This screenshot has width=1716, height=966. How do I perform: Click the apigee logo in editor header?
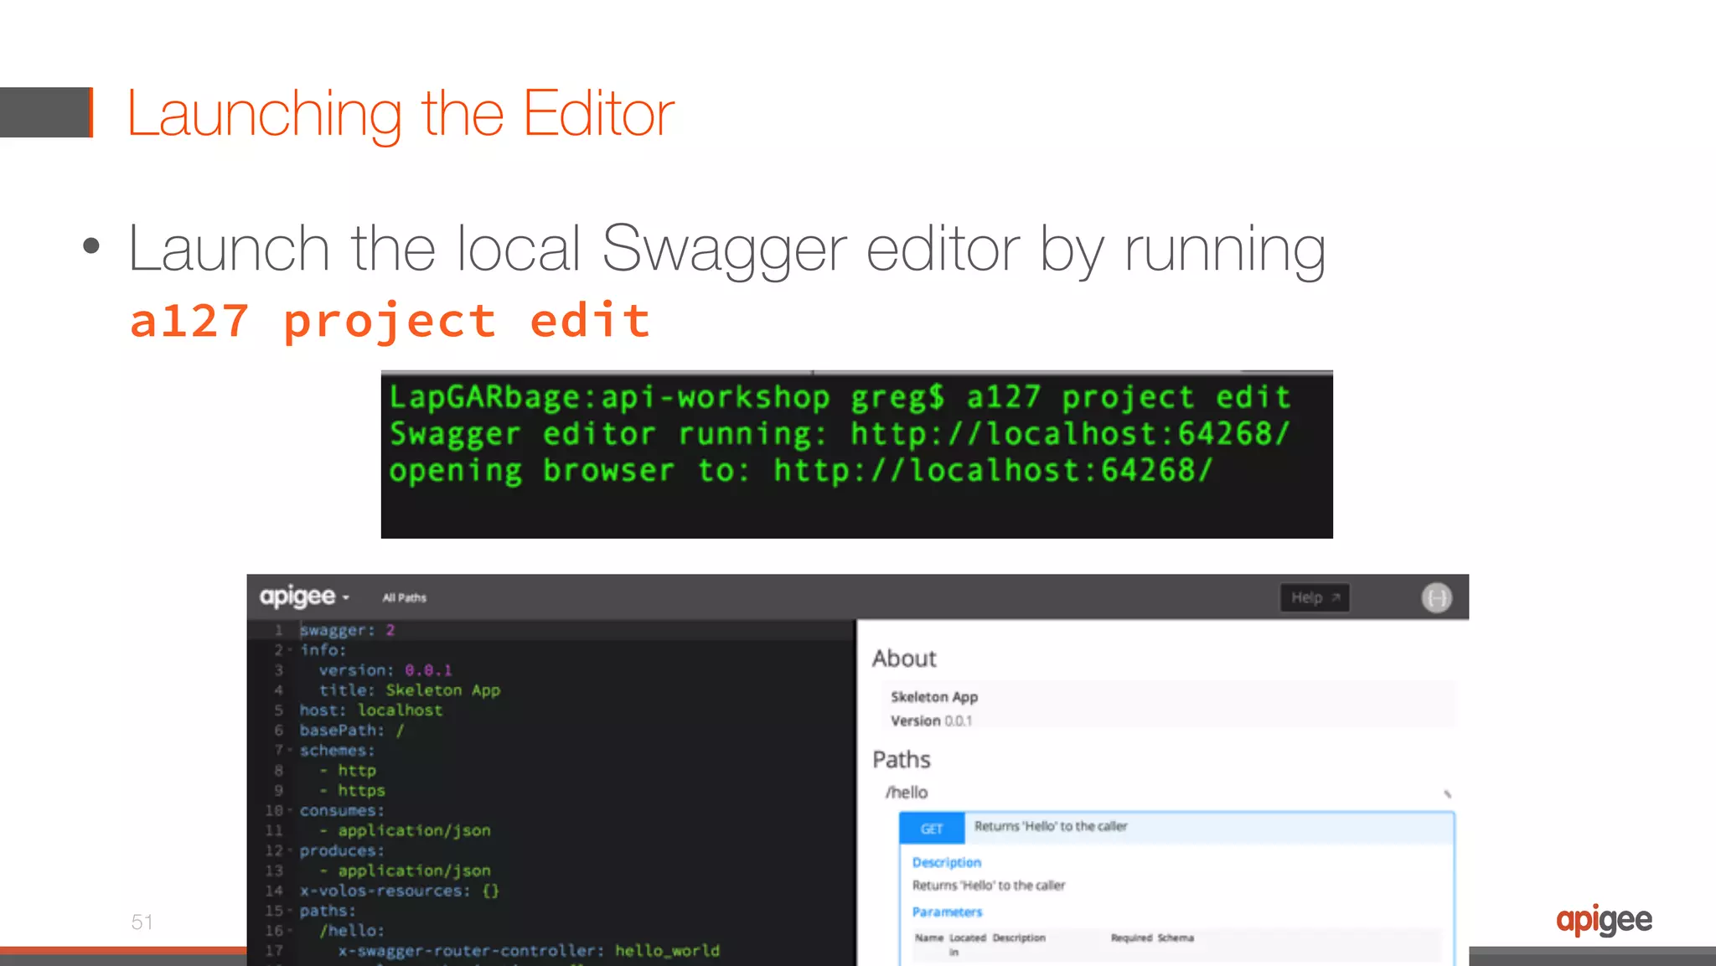pos(297,597)
